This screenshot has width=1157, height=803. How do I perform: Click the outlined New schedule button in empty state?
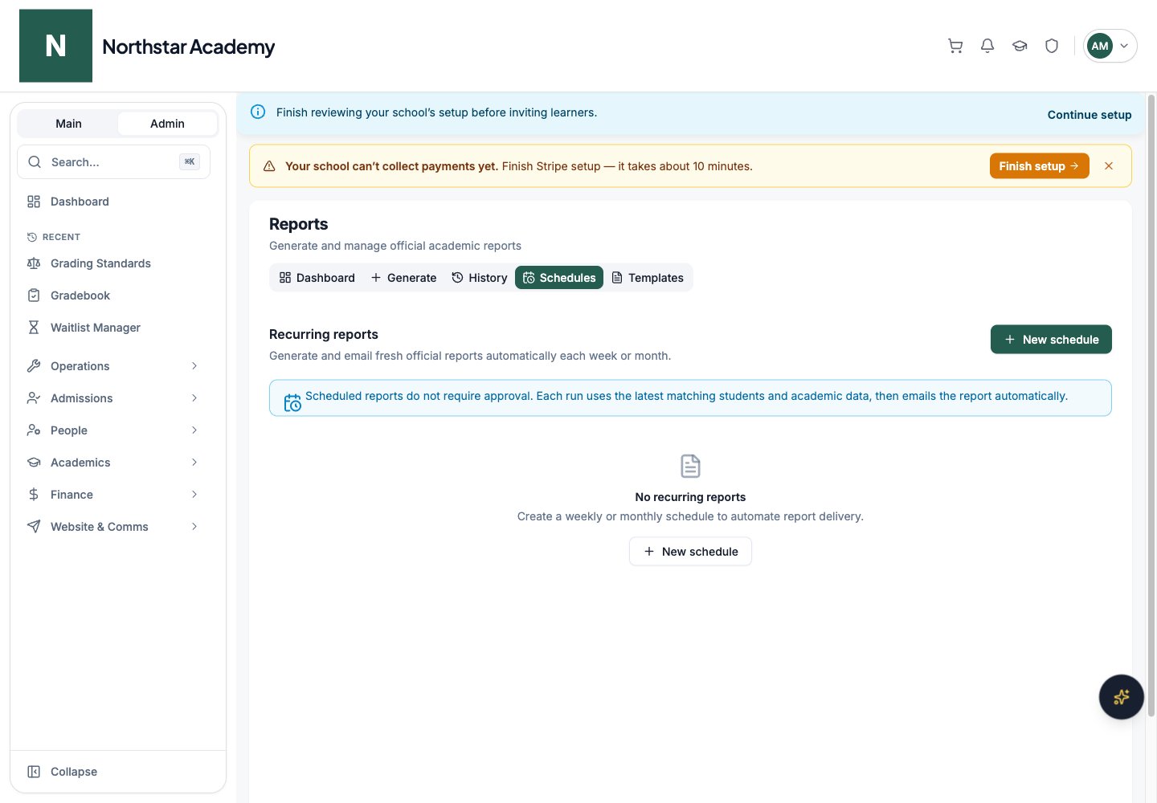pyautogui.click(x=690, y=552)
